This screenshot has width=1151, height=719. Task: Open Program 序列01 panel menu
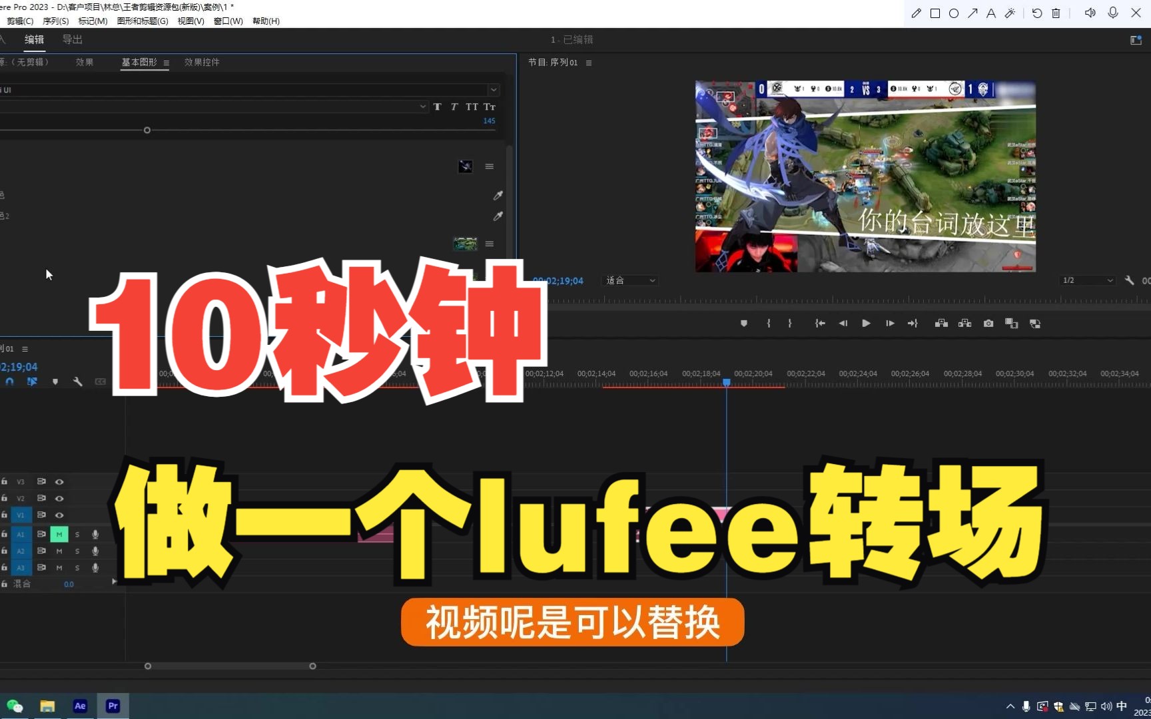coord(589,63)
